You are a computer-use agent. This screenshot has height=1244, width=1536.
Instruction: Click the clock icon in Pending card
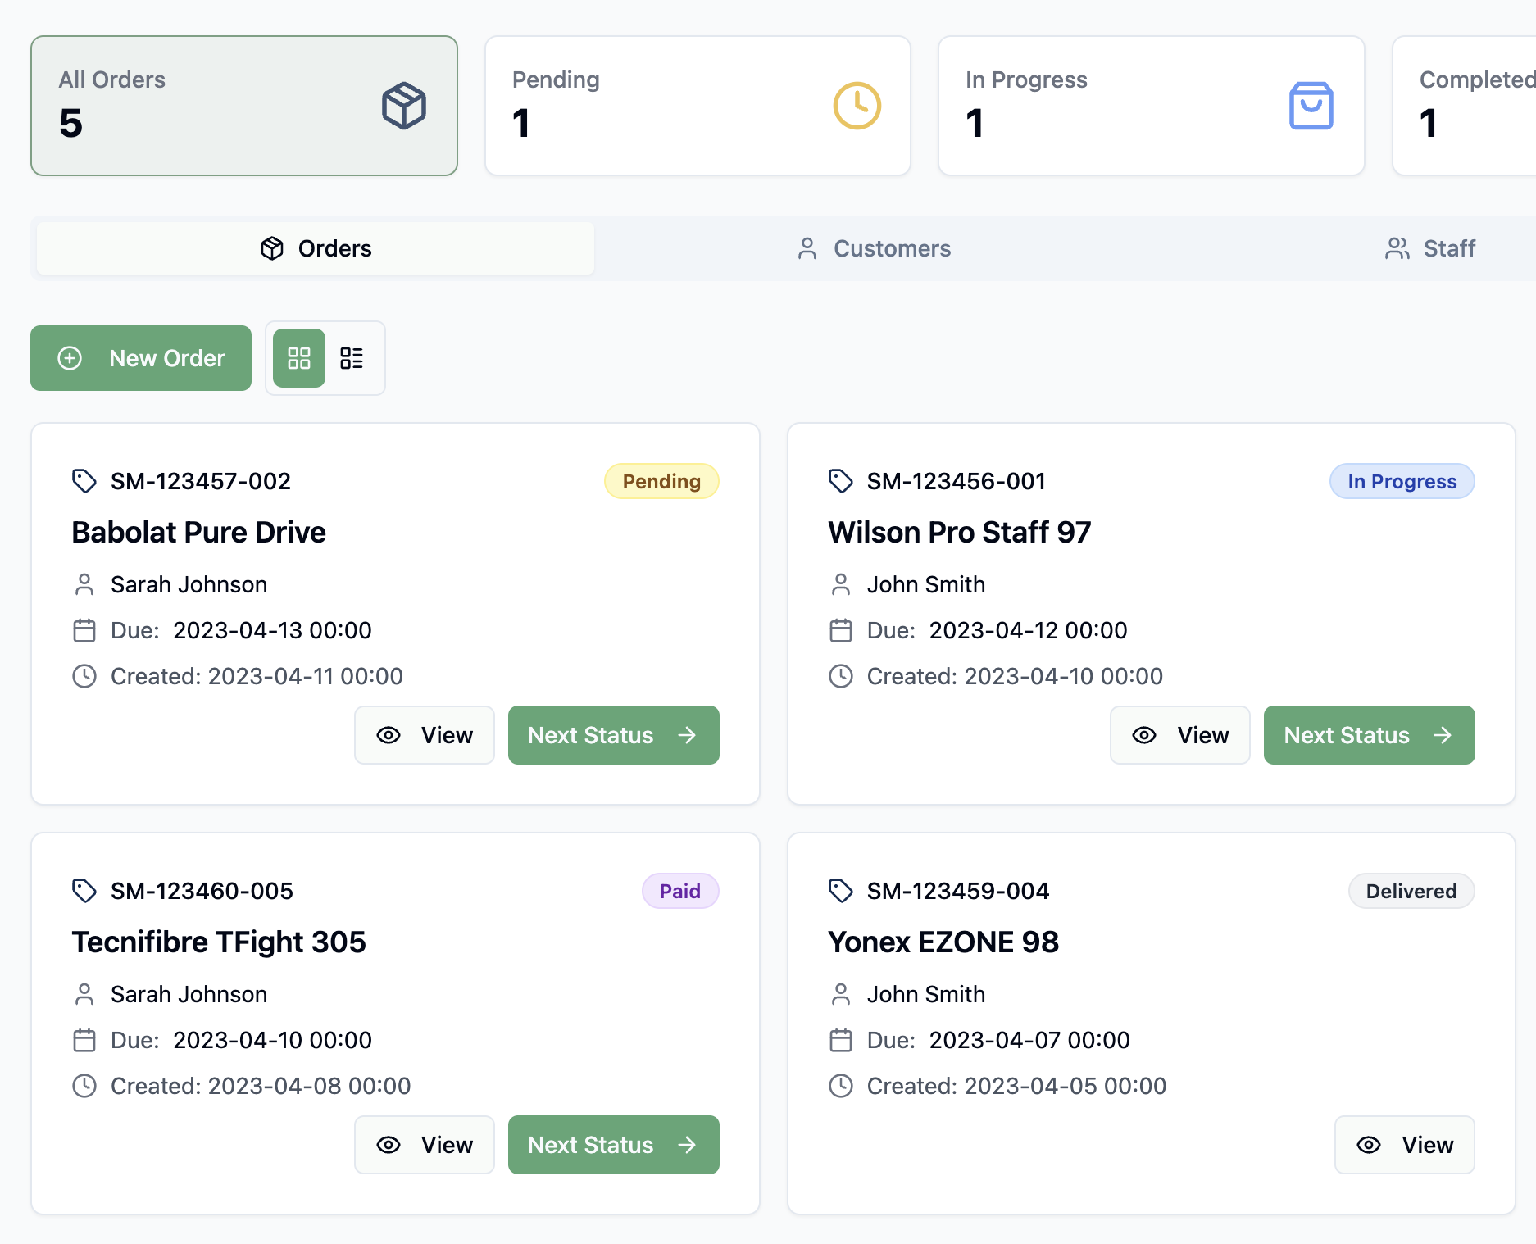tap(857, 106)
